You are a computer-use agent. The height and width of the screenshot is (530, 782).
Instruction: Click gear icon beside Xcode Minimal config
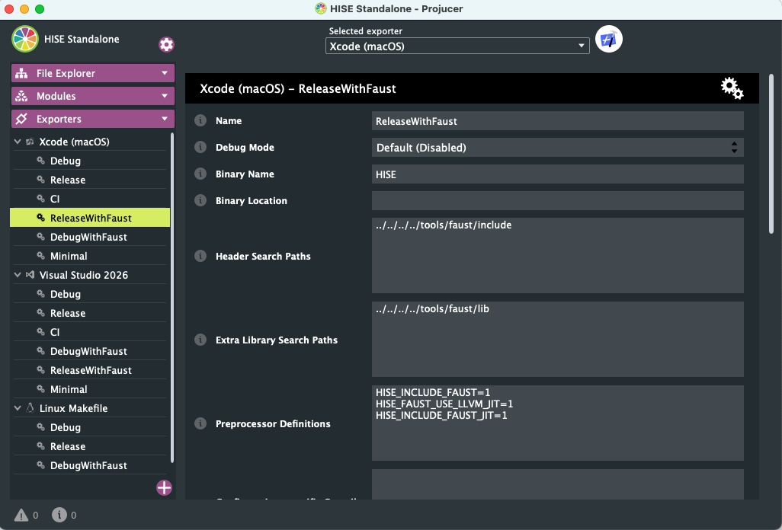tap(41, 256)
